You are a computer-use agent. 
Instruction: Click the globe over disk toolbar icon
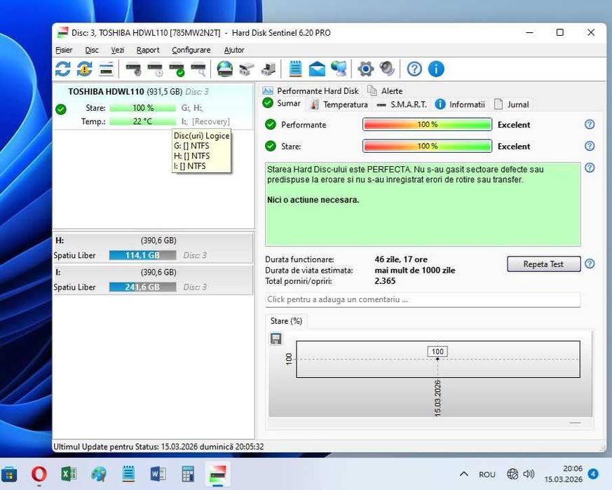[225, 69]
